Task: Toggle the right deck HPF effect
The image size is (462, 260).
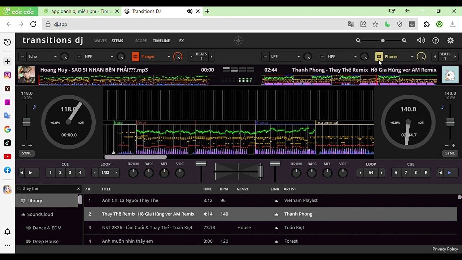Action: (322, 56)
